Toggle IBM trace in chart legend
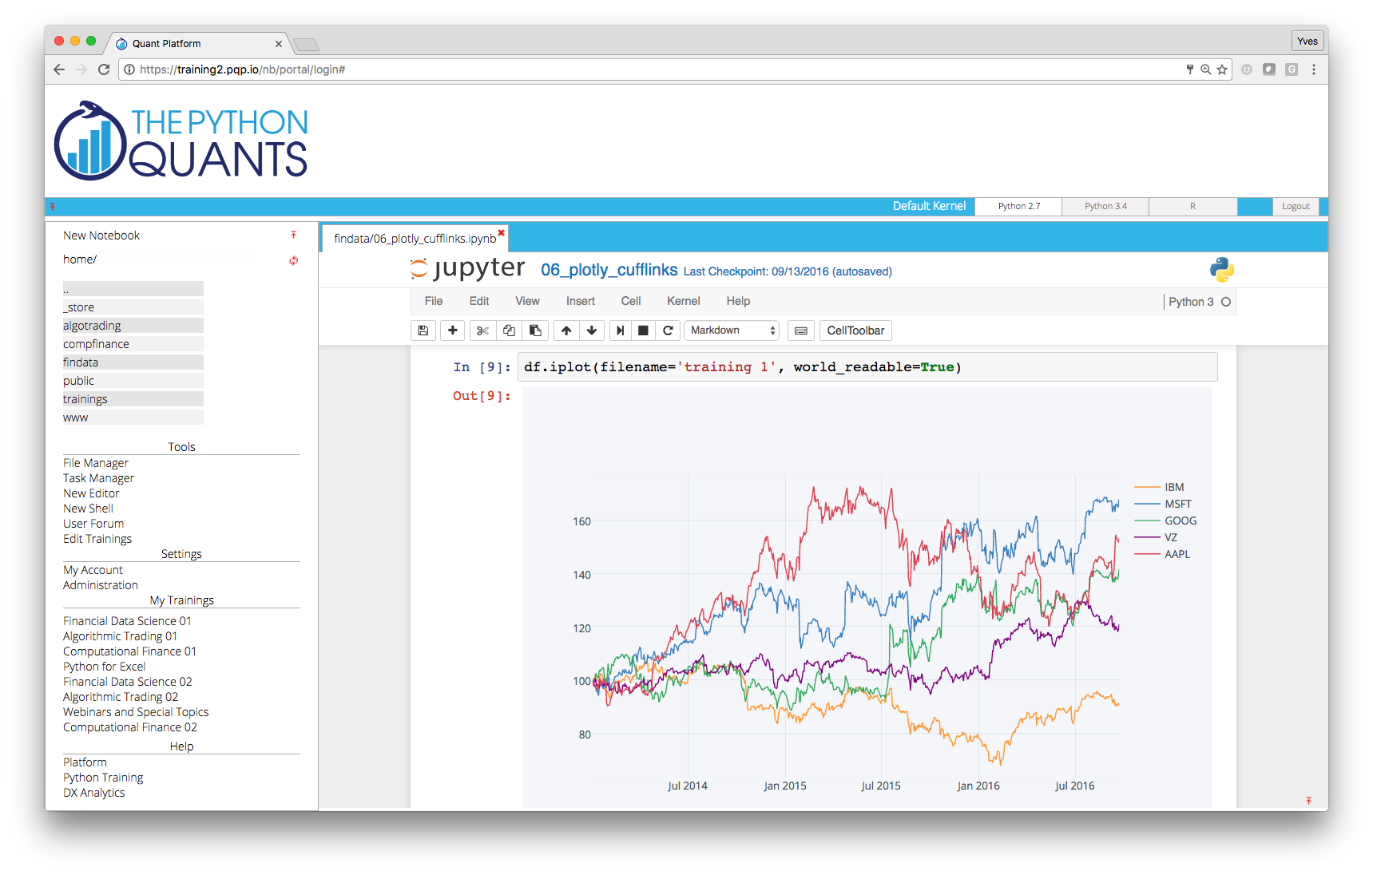This screenshot has height=875, width=1373. coord(1160,487)
